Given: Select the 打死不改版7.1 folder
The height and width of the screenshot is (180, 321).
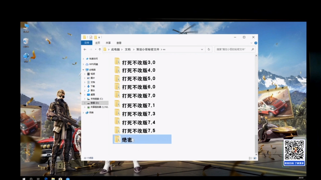Looking at the screenshot, I should click(135, 105).
